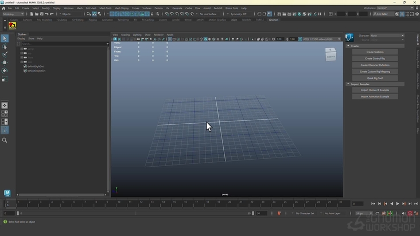Click the Human IK logo icon

349,38
